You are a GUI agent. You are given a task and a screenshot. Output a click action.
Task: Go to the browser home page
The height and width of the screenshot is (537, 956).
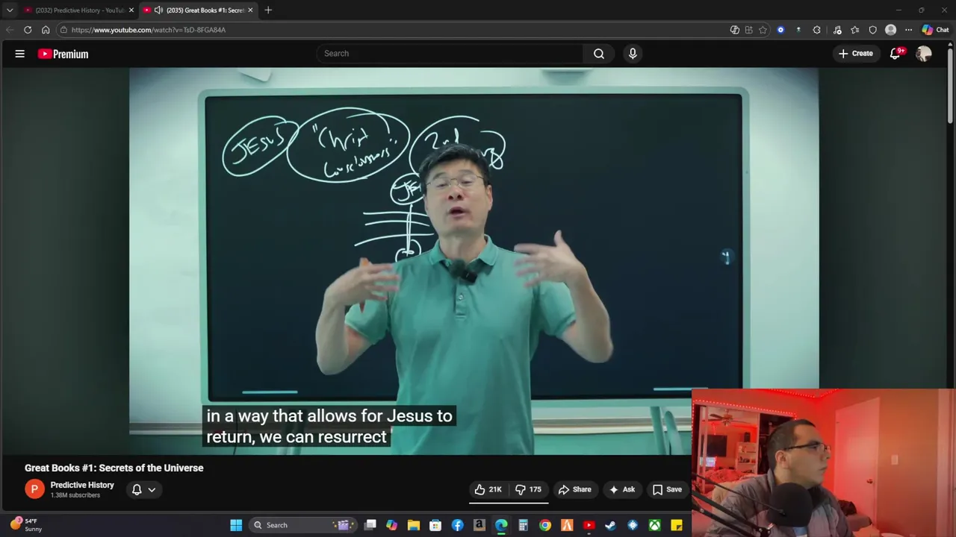pos(46,30)
